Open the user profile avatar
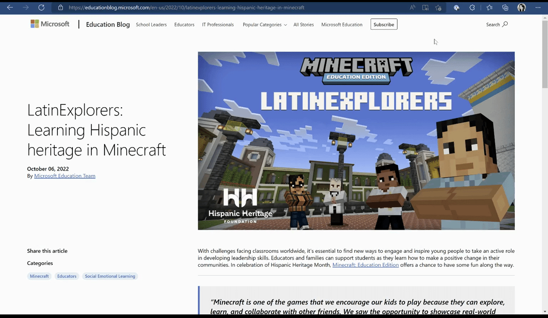Viewport: 548px width, 318px height. coord(521,8)
